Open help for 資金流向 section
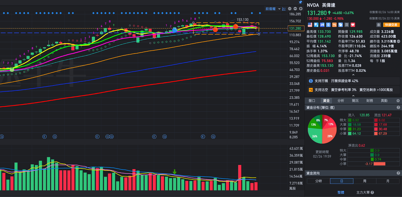 tap(398, 173)
